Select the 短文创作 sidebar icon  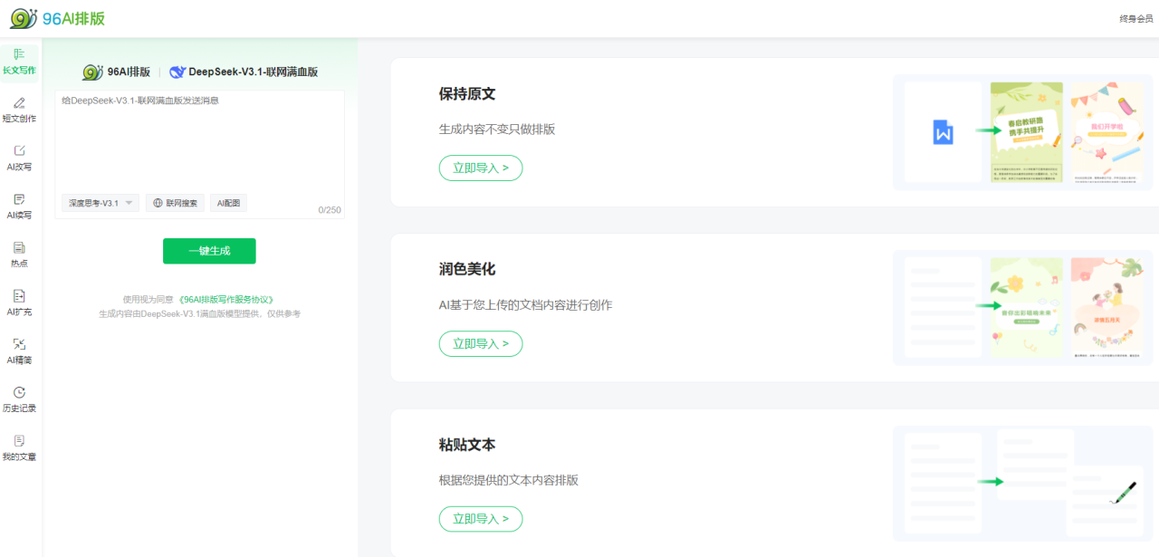tap(19, 110)
